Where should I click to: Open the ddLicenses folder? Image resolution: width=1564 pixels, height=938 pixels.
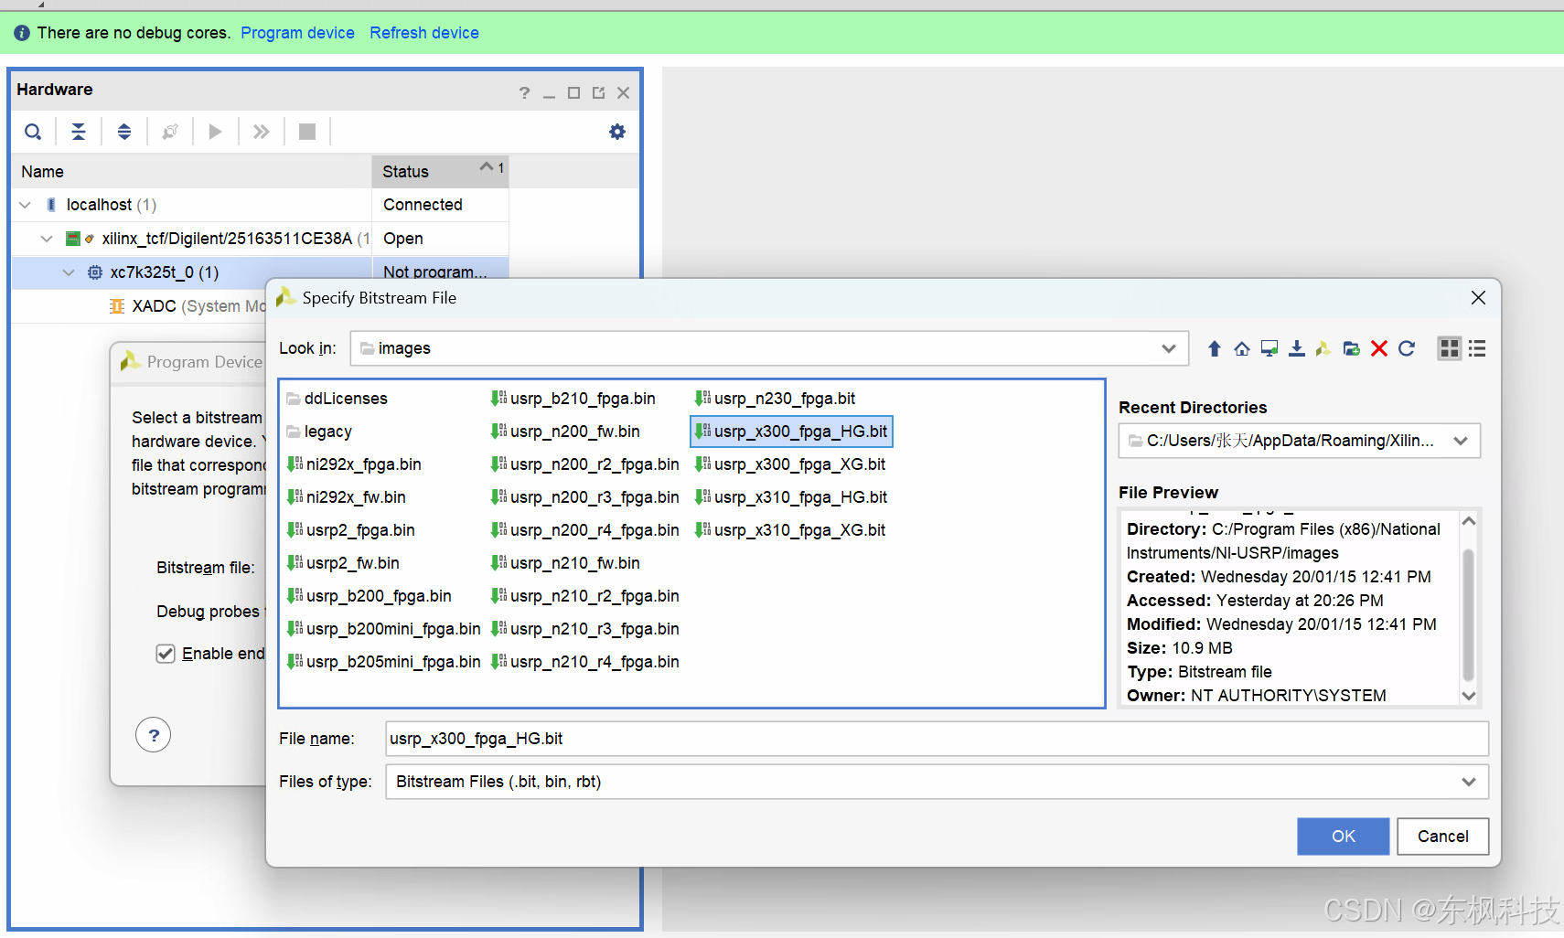coord(337,399)
